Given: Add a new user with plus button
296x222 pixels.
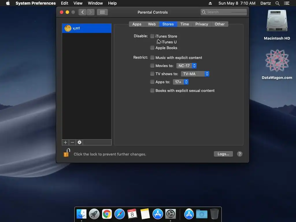Looking at the screenshot, I should coord(66,142).
